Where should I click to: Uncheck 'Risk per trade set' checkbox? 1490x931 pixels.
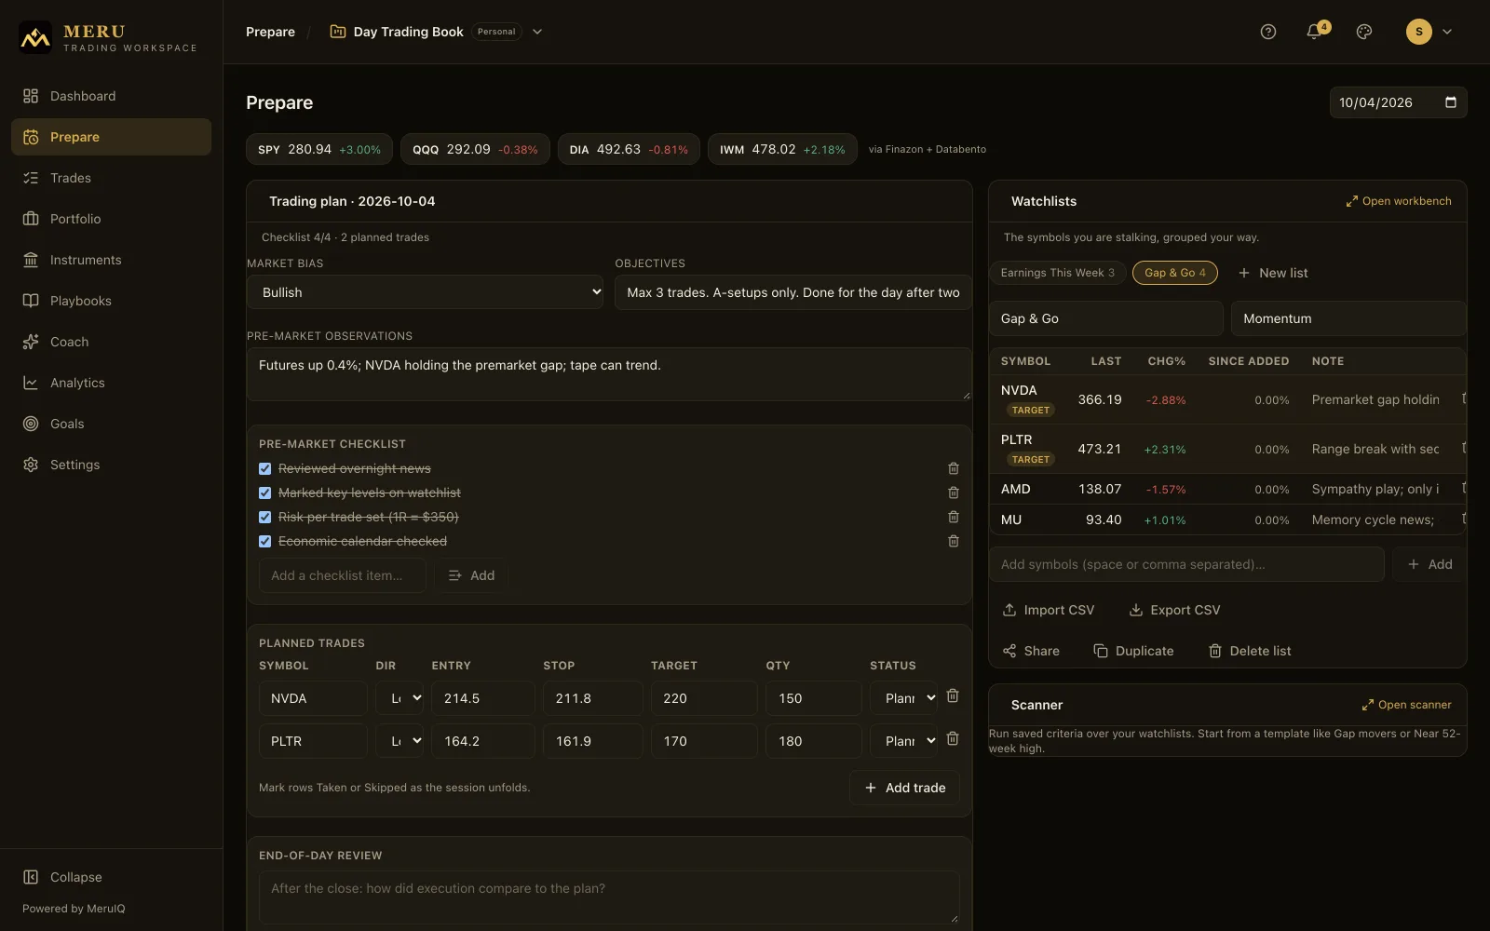[x=265, y=517]
